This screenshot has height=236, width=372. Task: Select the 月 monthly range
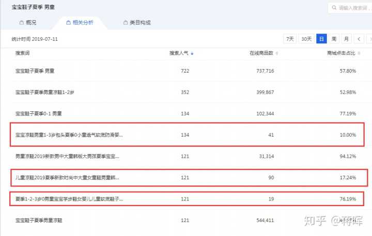[x=346, y=39]
